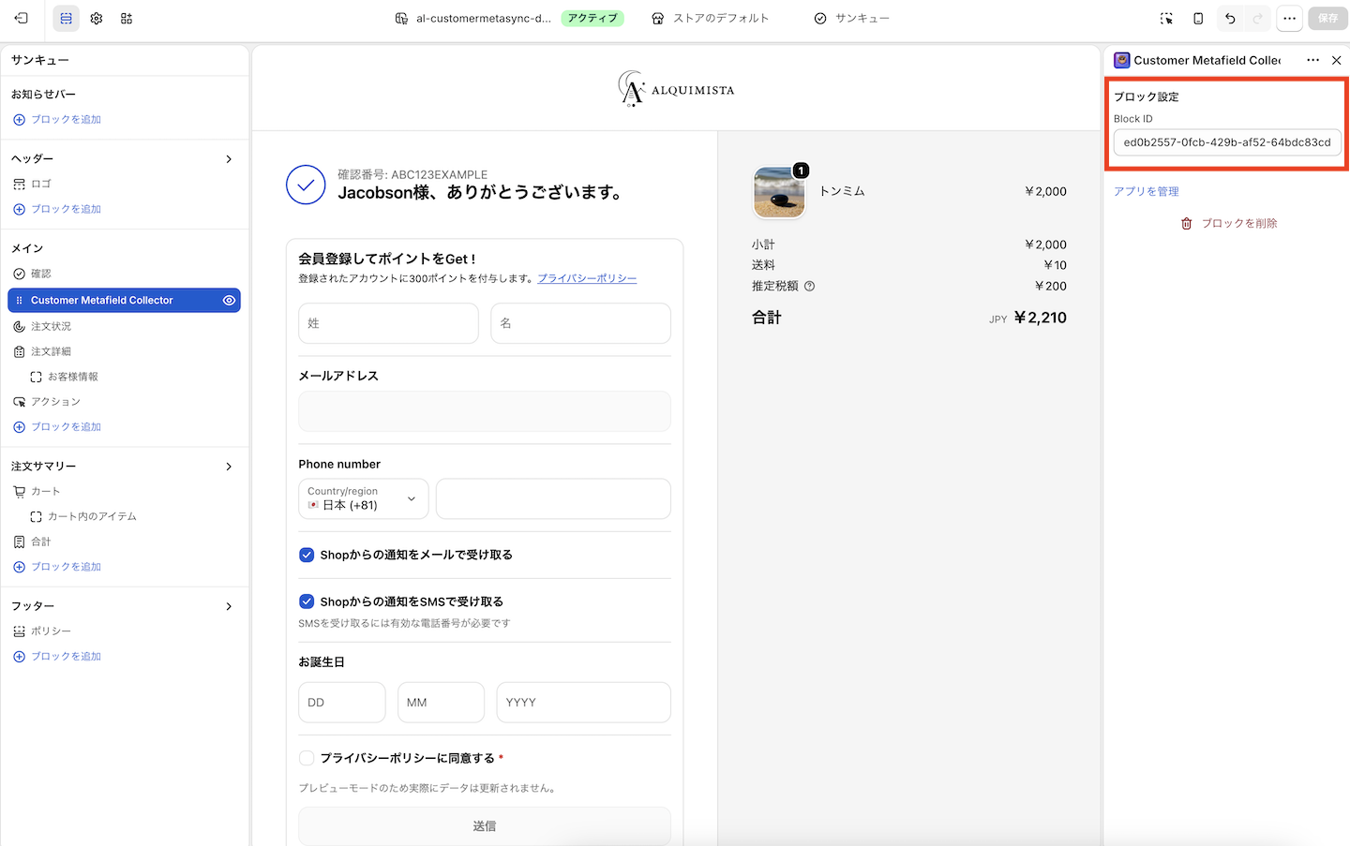Expand the 注文サマリー section chevron
Screen dimensions: 1350x846
point(229,467)
